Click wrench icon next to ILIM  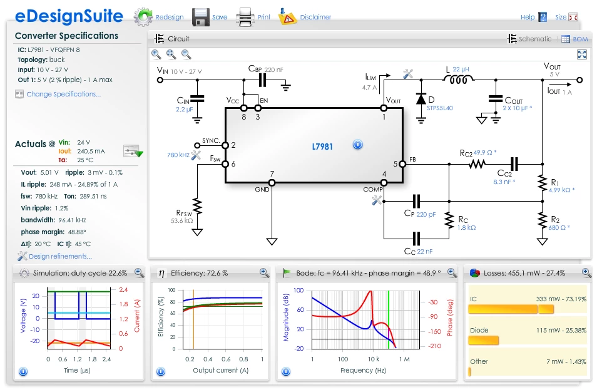point(408,74)
